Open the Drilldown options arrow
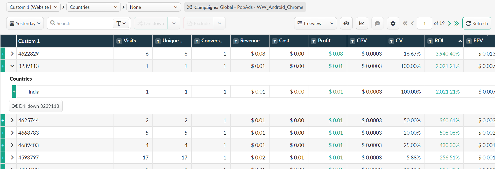 (x=174, y=23)
